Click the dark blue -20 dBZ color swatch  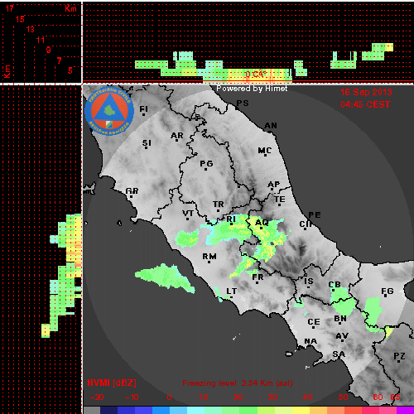point(108,410)
